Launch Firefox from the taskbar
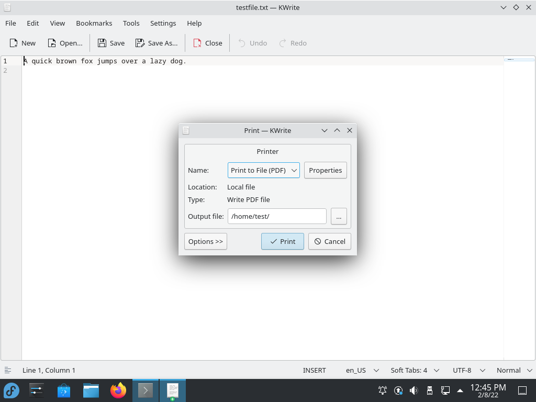The width and height of the screenshot is (536, 402). point(118,390)
